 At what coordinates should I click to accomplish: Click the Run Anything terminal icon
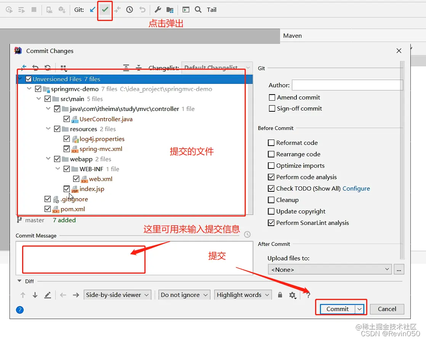(186, 10)
